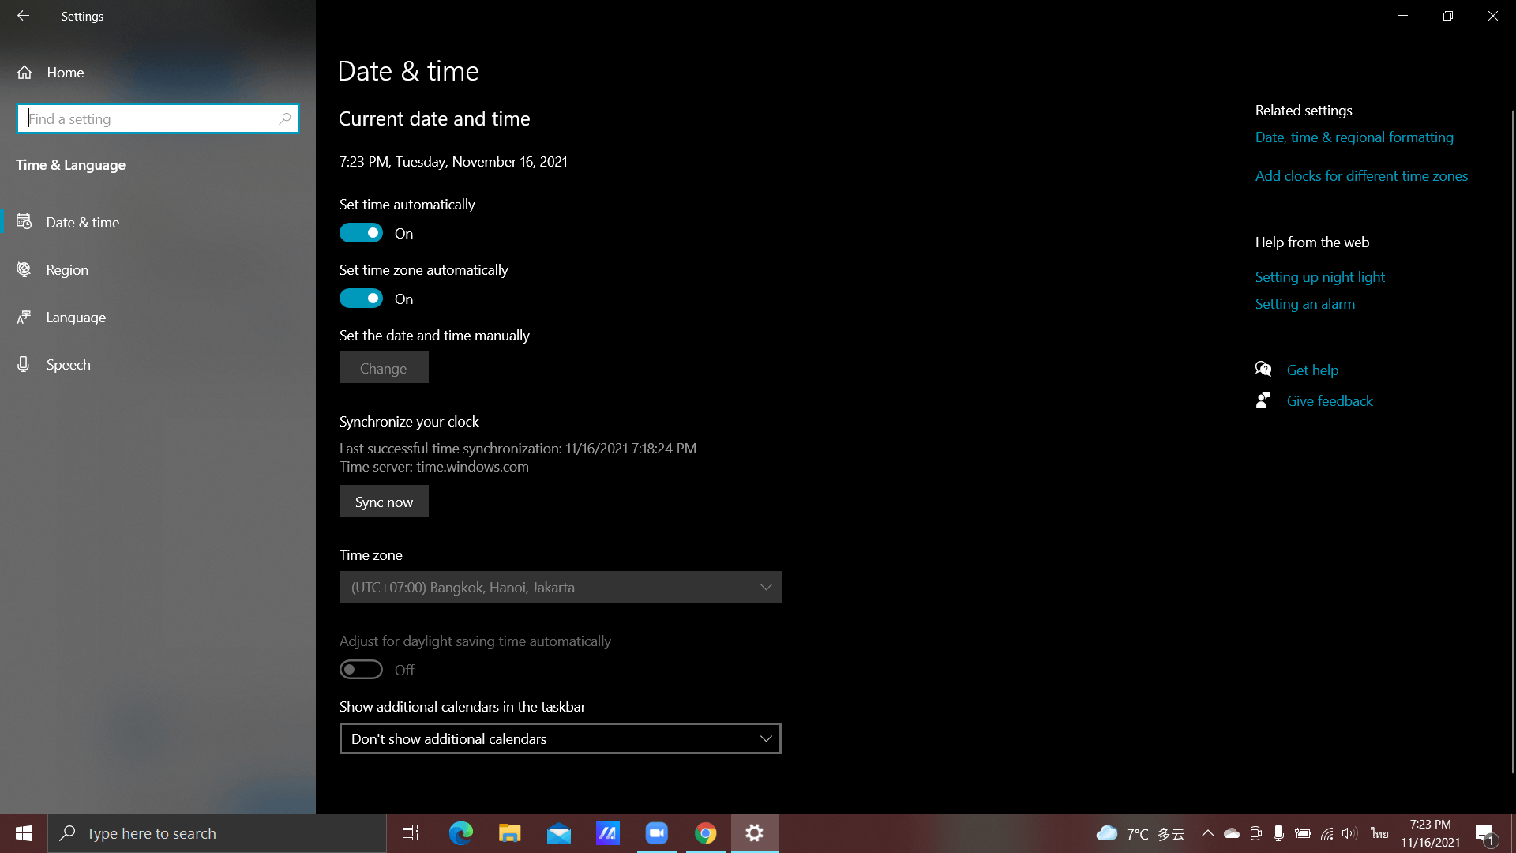Viewport: 1516px width, 853px height.
Task: Click the back arrow in Settings
Action: [23, 16]
